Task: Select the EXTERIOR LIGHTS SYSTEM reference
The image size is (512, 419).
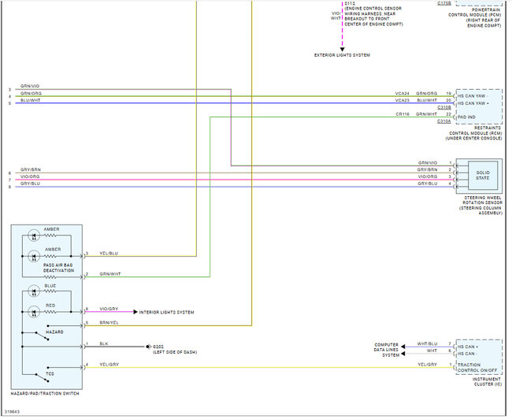Action: pyautogui.click(x=342, y=55)
